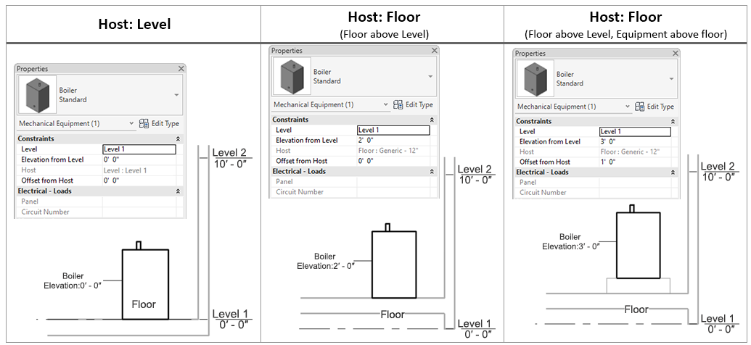751x345 pixels.
Task: Click Floor label in Floor above Level drawing
Action: coord(393,315)
